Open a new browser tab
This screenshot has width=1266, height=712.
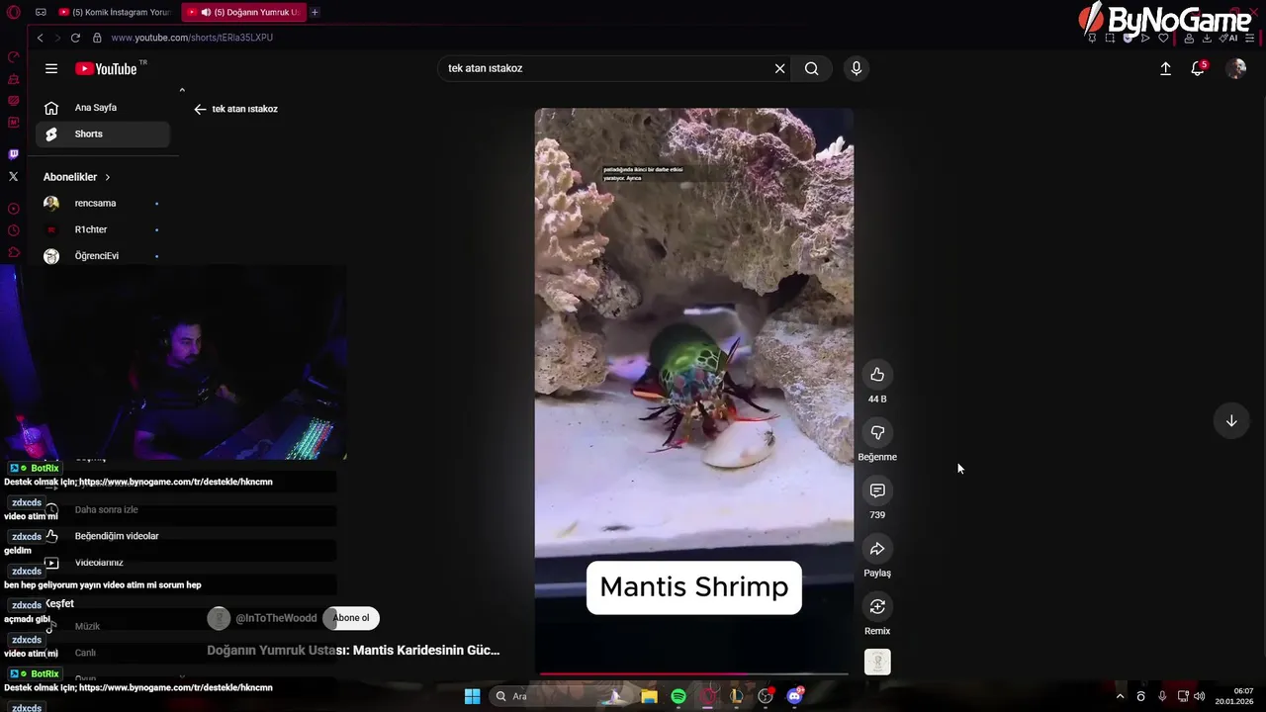tap(315, 12)
